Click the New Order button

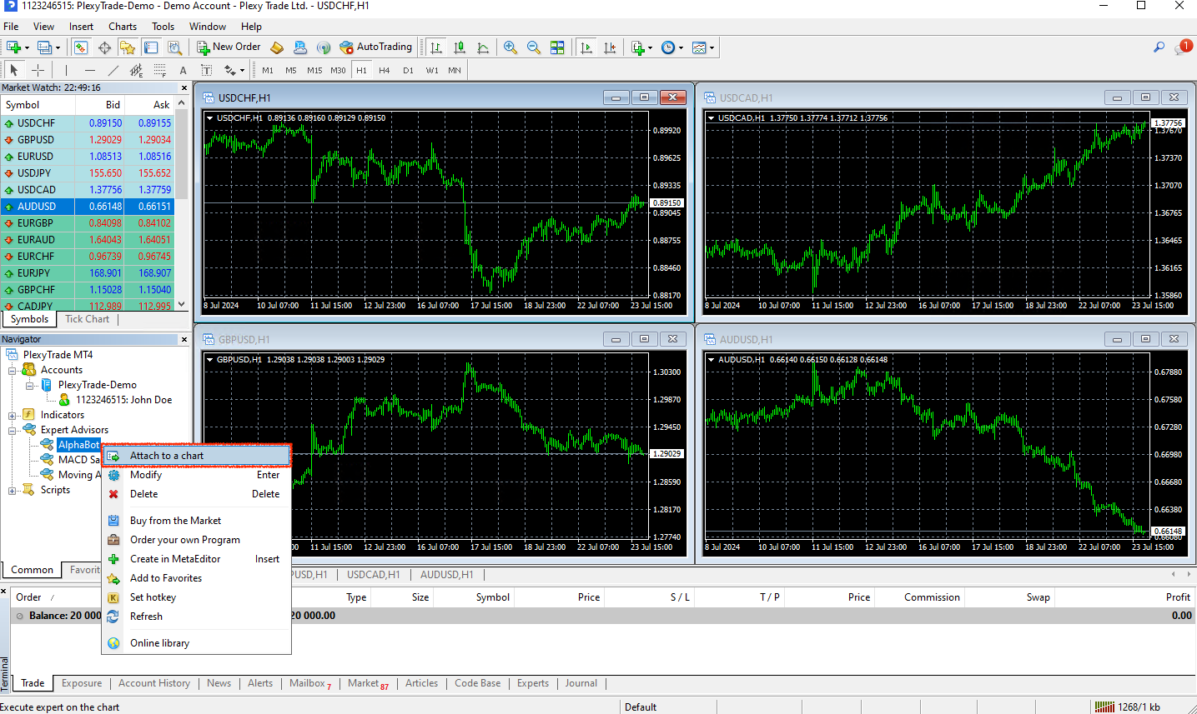click(229, 47)
